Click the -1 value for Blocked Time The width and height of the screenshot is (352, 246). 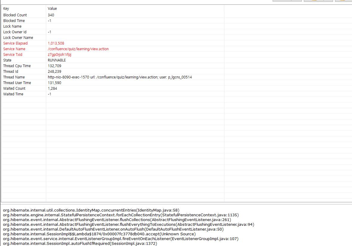50,20
